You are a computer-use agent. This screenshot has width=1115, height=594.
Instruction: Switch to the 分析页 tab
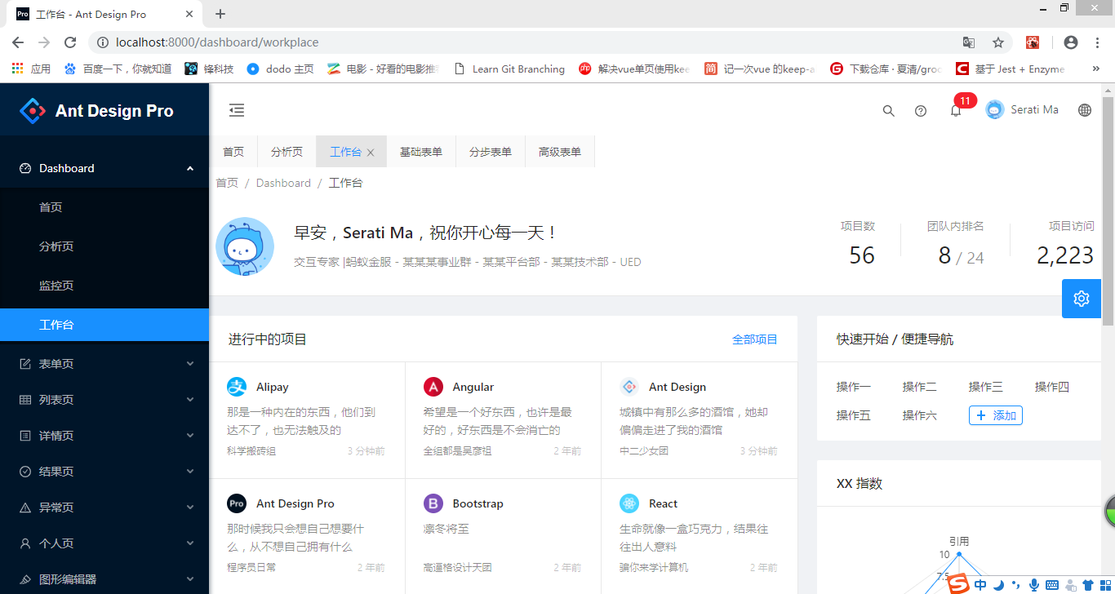(x=287, y=152)
